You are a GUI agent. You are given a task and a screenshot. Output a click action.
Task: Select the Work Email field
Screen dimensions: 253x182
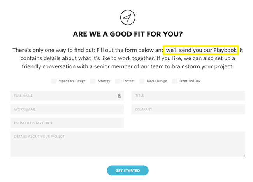point(67,109)
